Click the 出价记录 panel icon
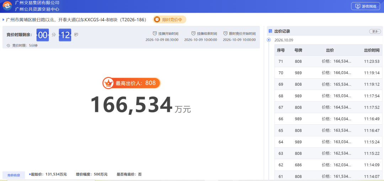This screenshot has height=181, width=384. coord(270,31)
